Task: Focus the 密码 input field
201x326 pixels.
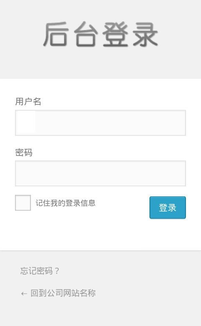Action: click(x=100, y=173)
